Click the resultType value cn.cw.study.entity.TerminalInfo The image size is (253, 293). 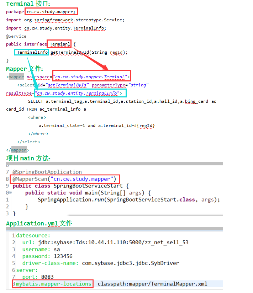[78, 93]
